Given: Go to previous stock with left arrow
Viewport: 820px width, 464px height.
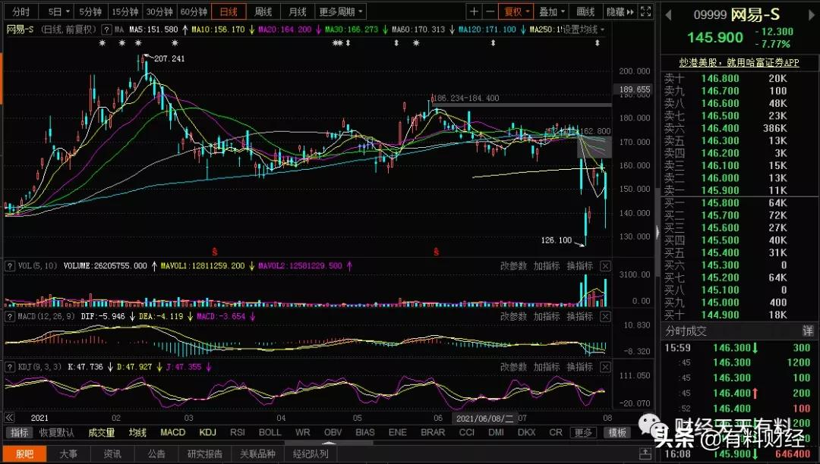Looking at the screenshot, I should (668, 16).
